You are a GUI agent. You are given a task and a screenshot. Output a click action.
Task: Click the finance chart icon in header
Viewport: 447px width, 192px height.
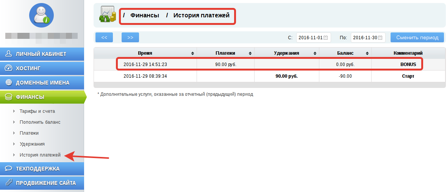point(108,15)
